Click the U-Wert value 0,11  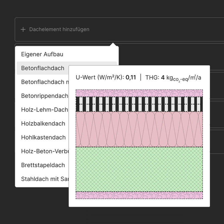tap(131, 77)
